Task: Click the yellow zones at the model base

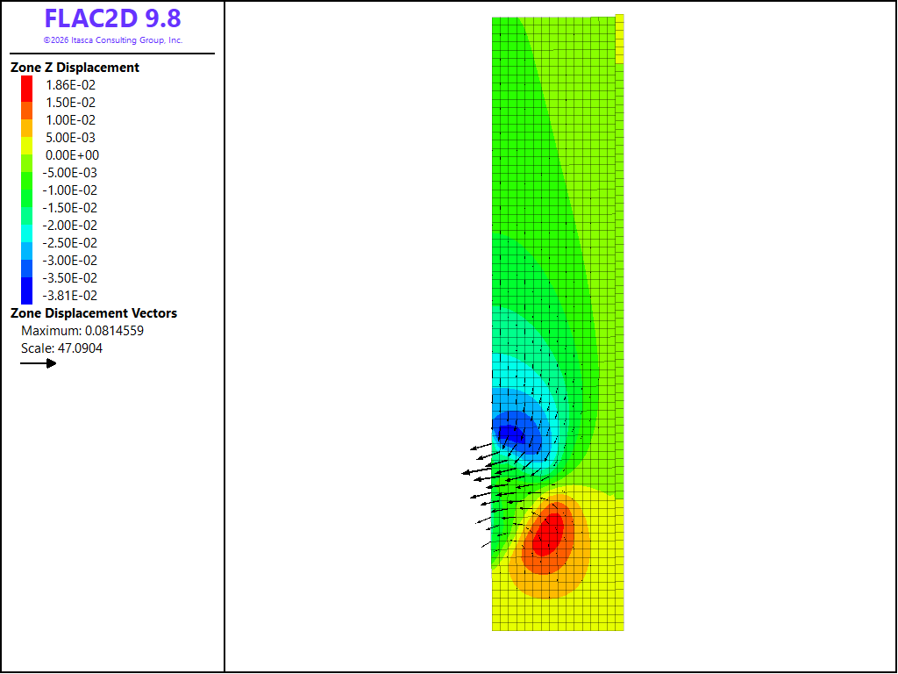Action: 558,616
